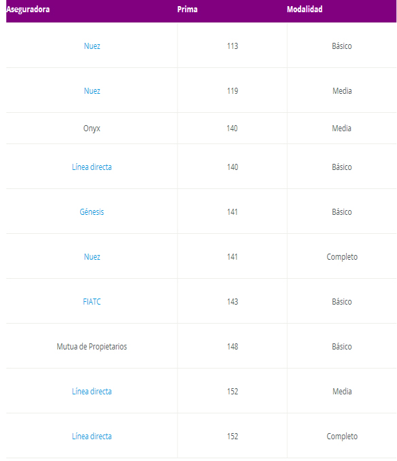The width and height of the screenshot is (397, 461).
Task: Click the Completo cell in Nuez 141 row
Action: (342, 257)
